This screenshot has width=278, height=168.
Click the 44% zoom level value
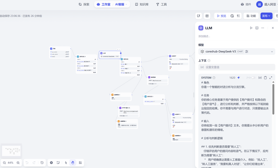(11, 163)
